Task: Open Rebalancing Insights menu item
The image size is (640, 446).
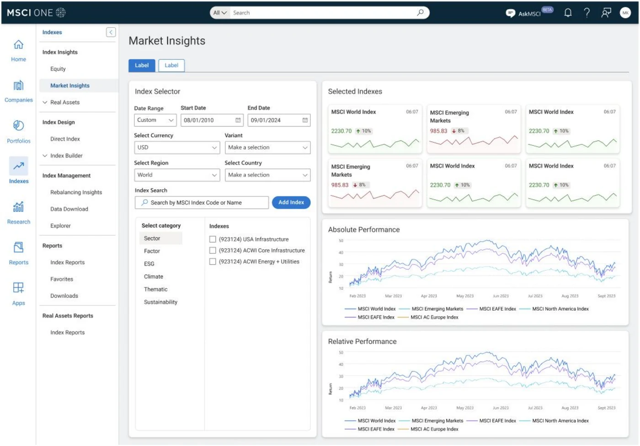Action: [76, 192]
